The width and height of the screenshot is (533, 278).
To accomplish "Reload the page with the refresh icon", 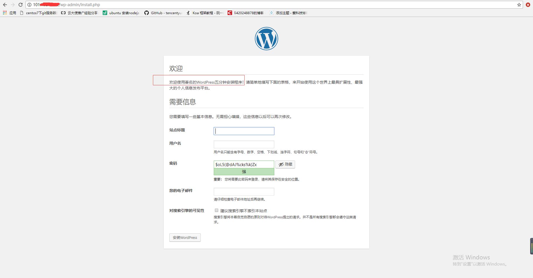I will click(x=21, y=5).
